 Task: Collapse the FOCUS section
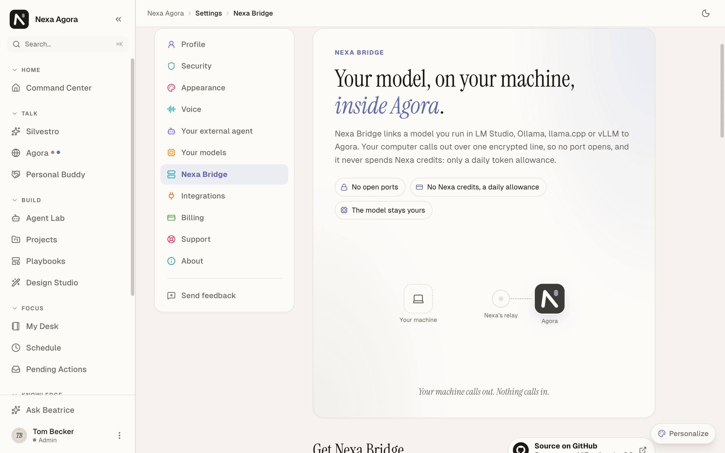pos(15,308)
